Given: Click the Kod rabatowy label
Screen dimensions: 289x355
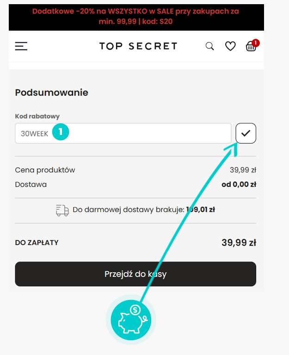Looking at the screenshot, I should (37, 116).
